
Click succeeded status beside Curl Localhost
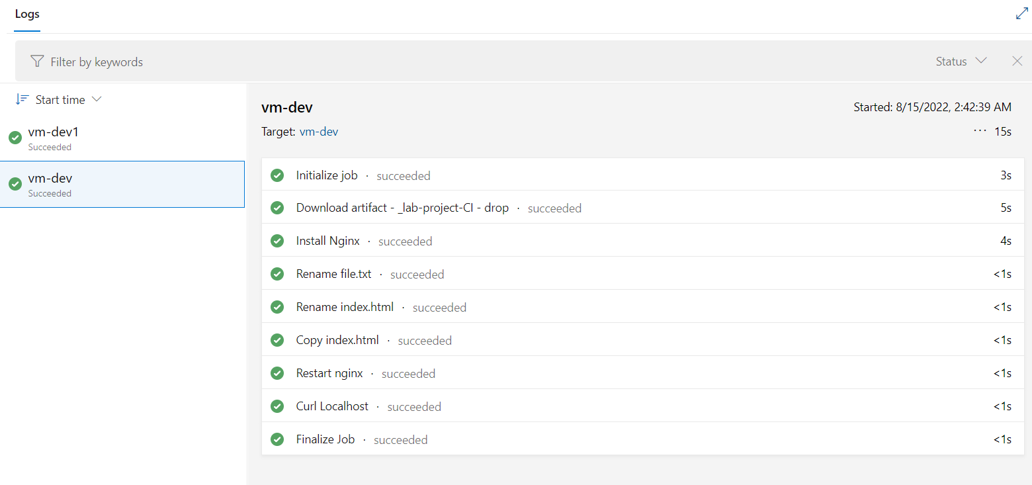pyautogui.click(x=414, y=407)
